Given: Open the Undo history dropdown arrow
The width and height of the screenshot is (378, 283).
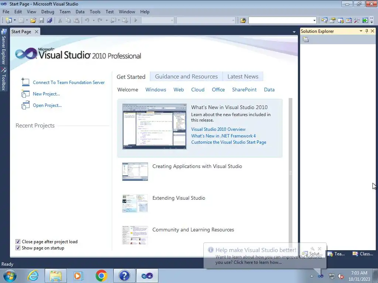Looking at the screenshot, I should pos(93,21).
